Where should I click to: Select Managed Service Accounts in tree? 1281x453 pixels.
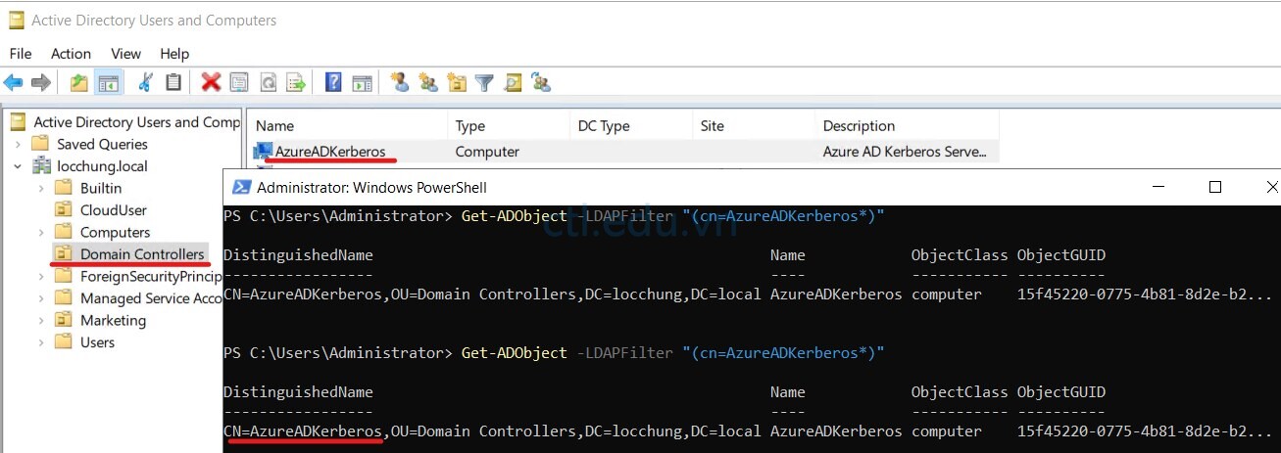coord(151,298)
